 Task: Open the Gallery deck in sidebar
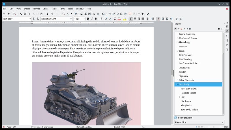pyautogui.click(x=227, y=36)
